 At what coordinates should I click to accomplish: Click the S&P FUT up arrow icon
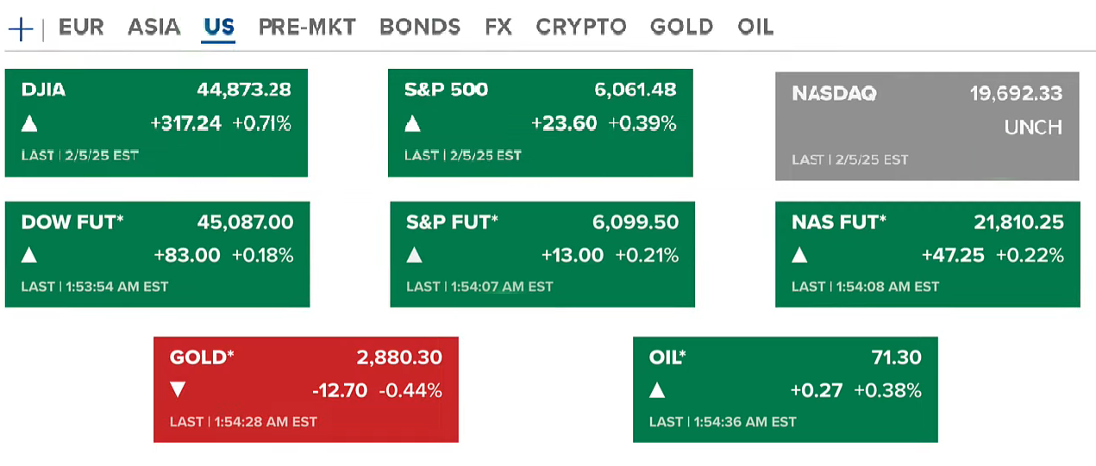click(415, 255)
